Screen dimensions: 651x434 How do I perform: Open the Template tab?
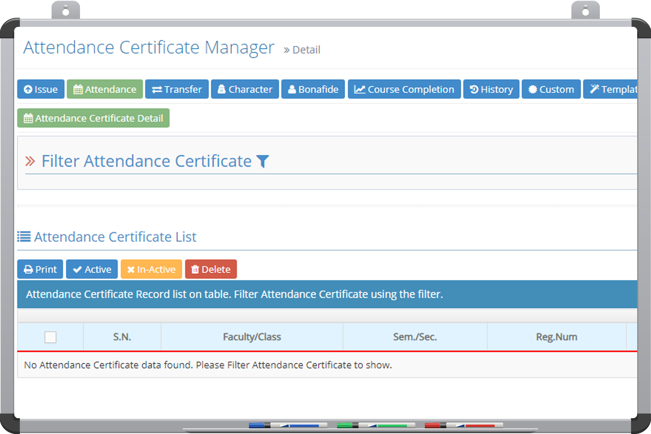pos(610,89)
